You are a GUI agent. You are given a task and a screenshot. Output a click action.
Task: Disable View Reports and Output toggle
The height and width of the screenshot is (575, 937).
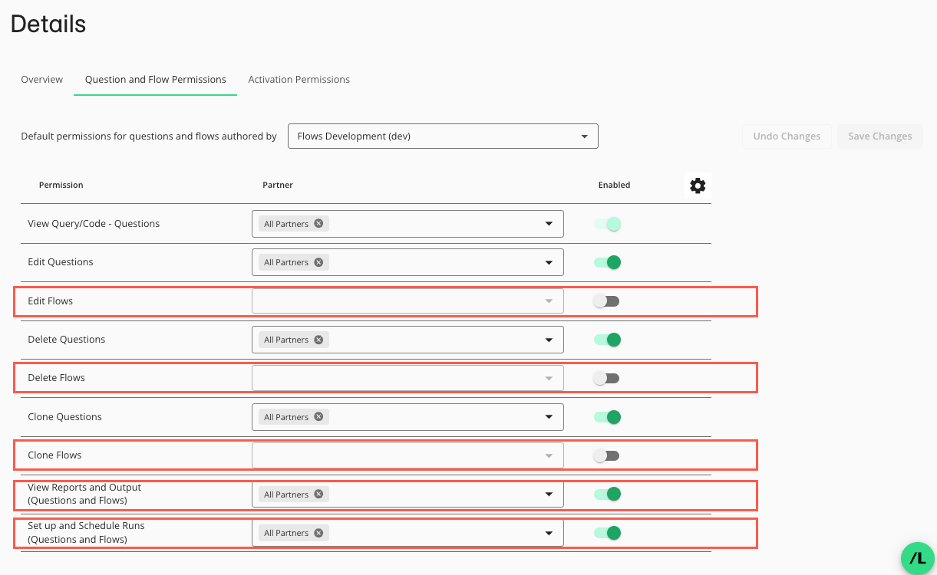coord(607,495)
